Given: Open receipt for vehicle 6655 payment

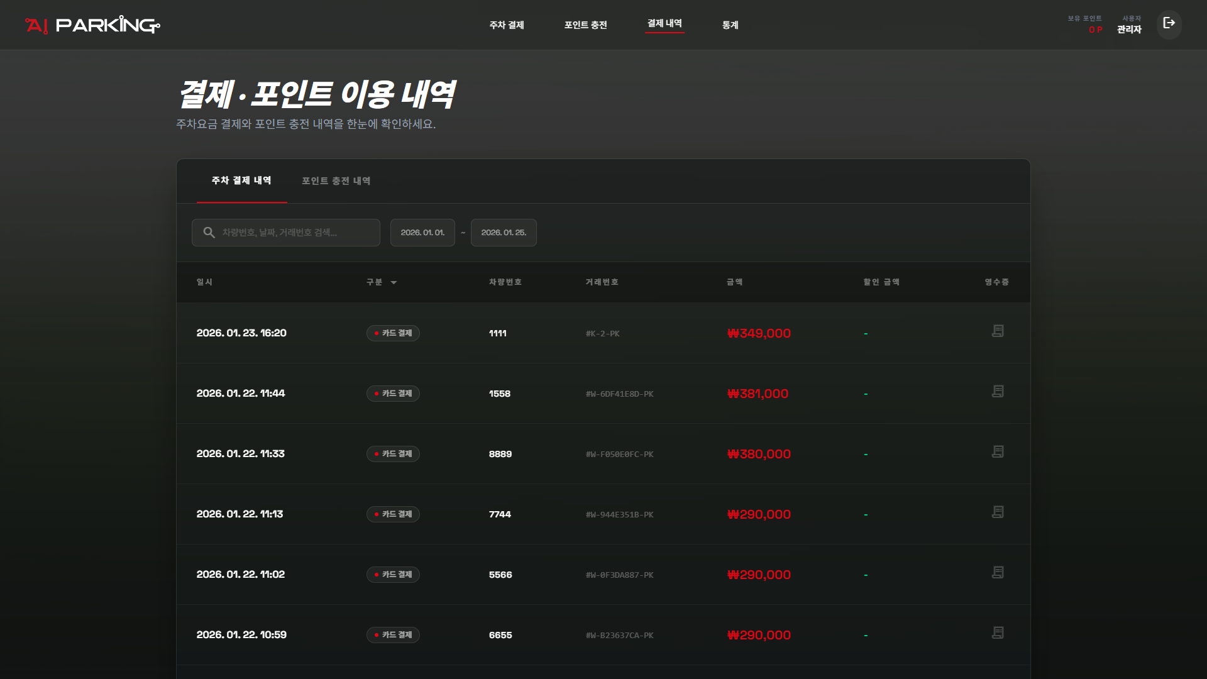Looking at the screenshot, I should coord(998,633).
